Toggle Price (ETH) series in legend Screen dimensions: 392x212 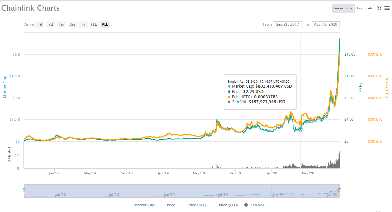[x=225, y=205]
